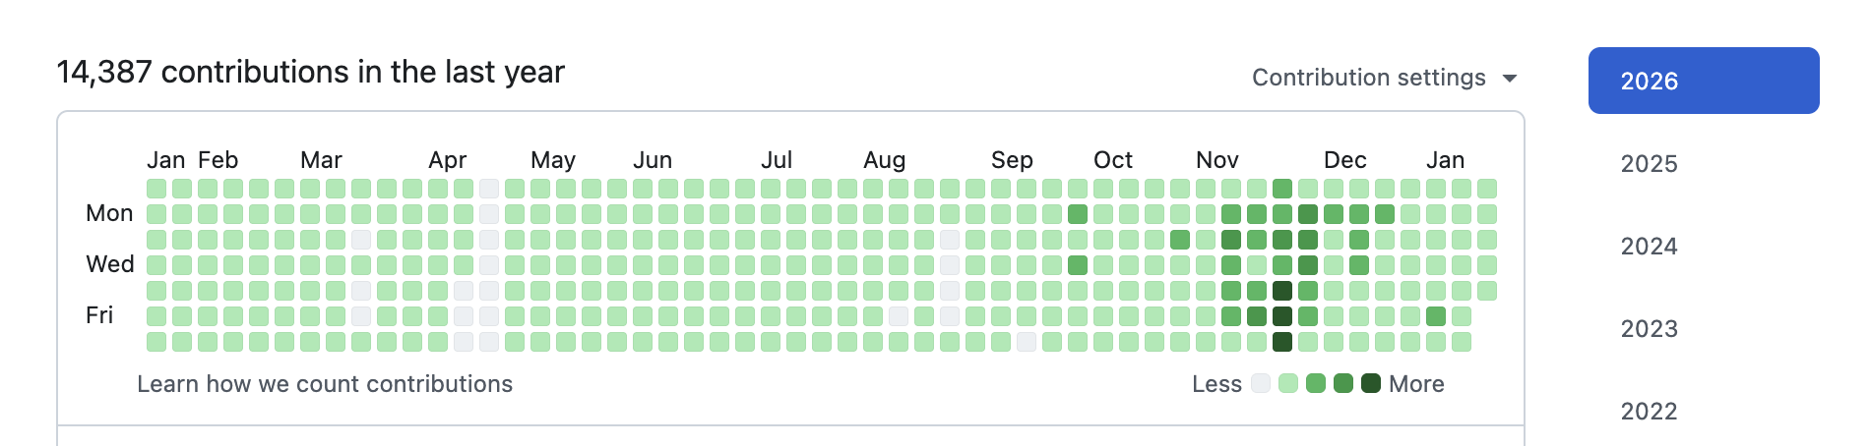
Task: Click the darkest green legend swatch beside More
Action: 1371,383
